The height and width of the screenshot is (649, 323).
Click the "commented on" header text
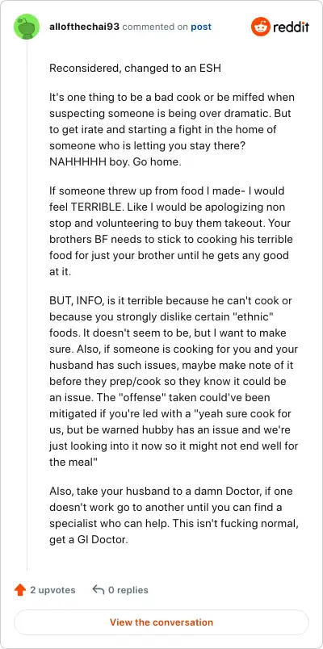tap(155, 27)
